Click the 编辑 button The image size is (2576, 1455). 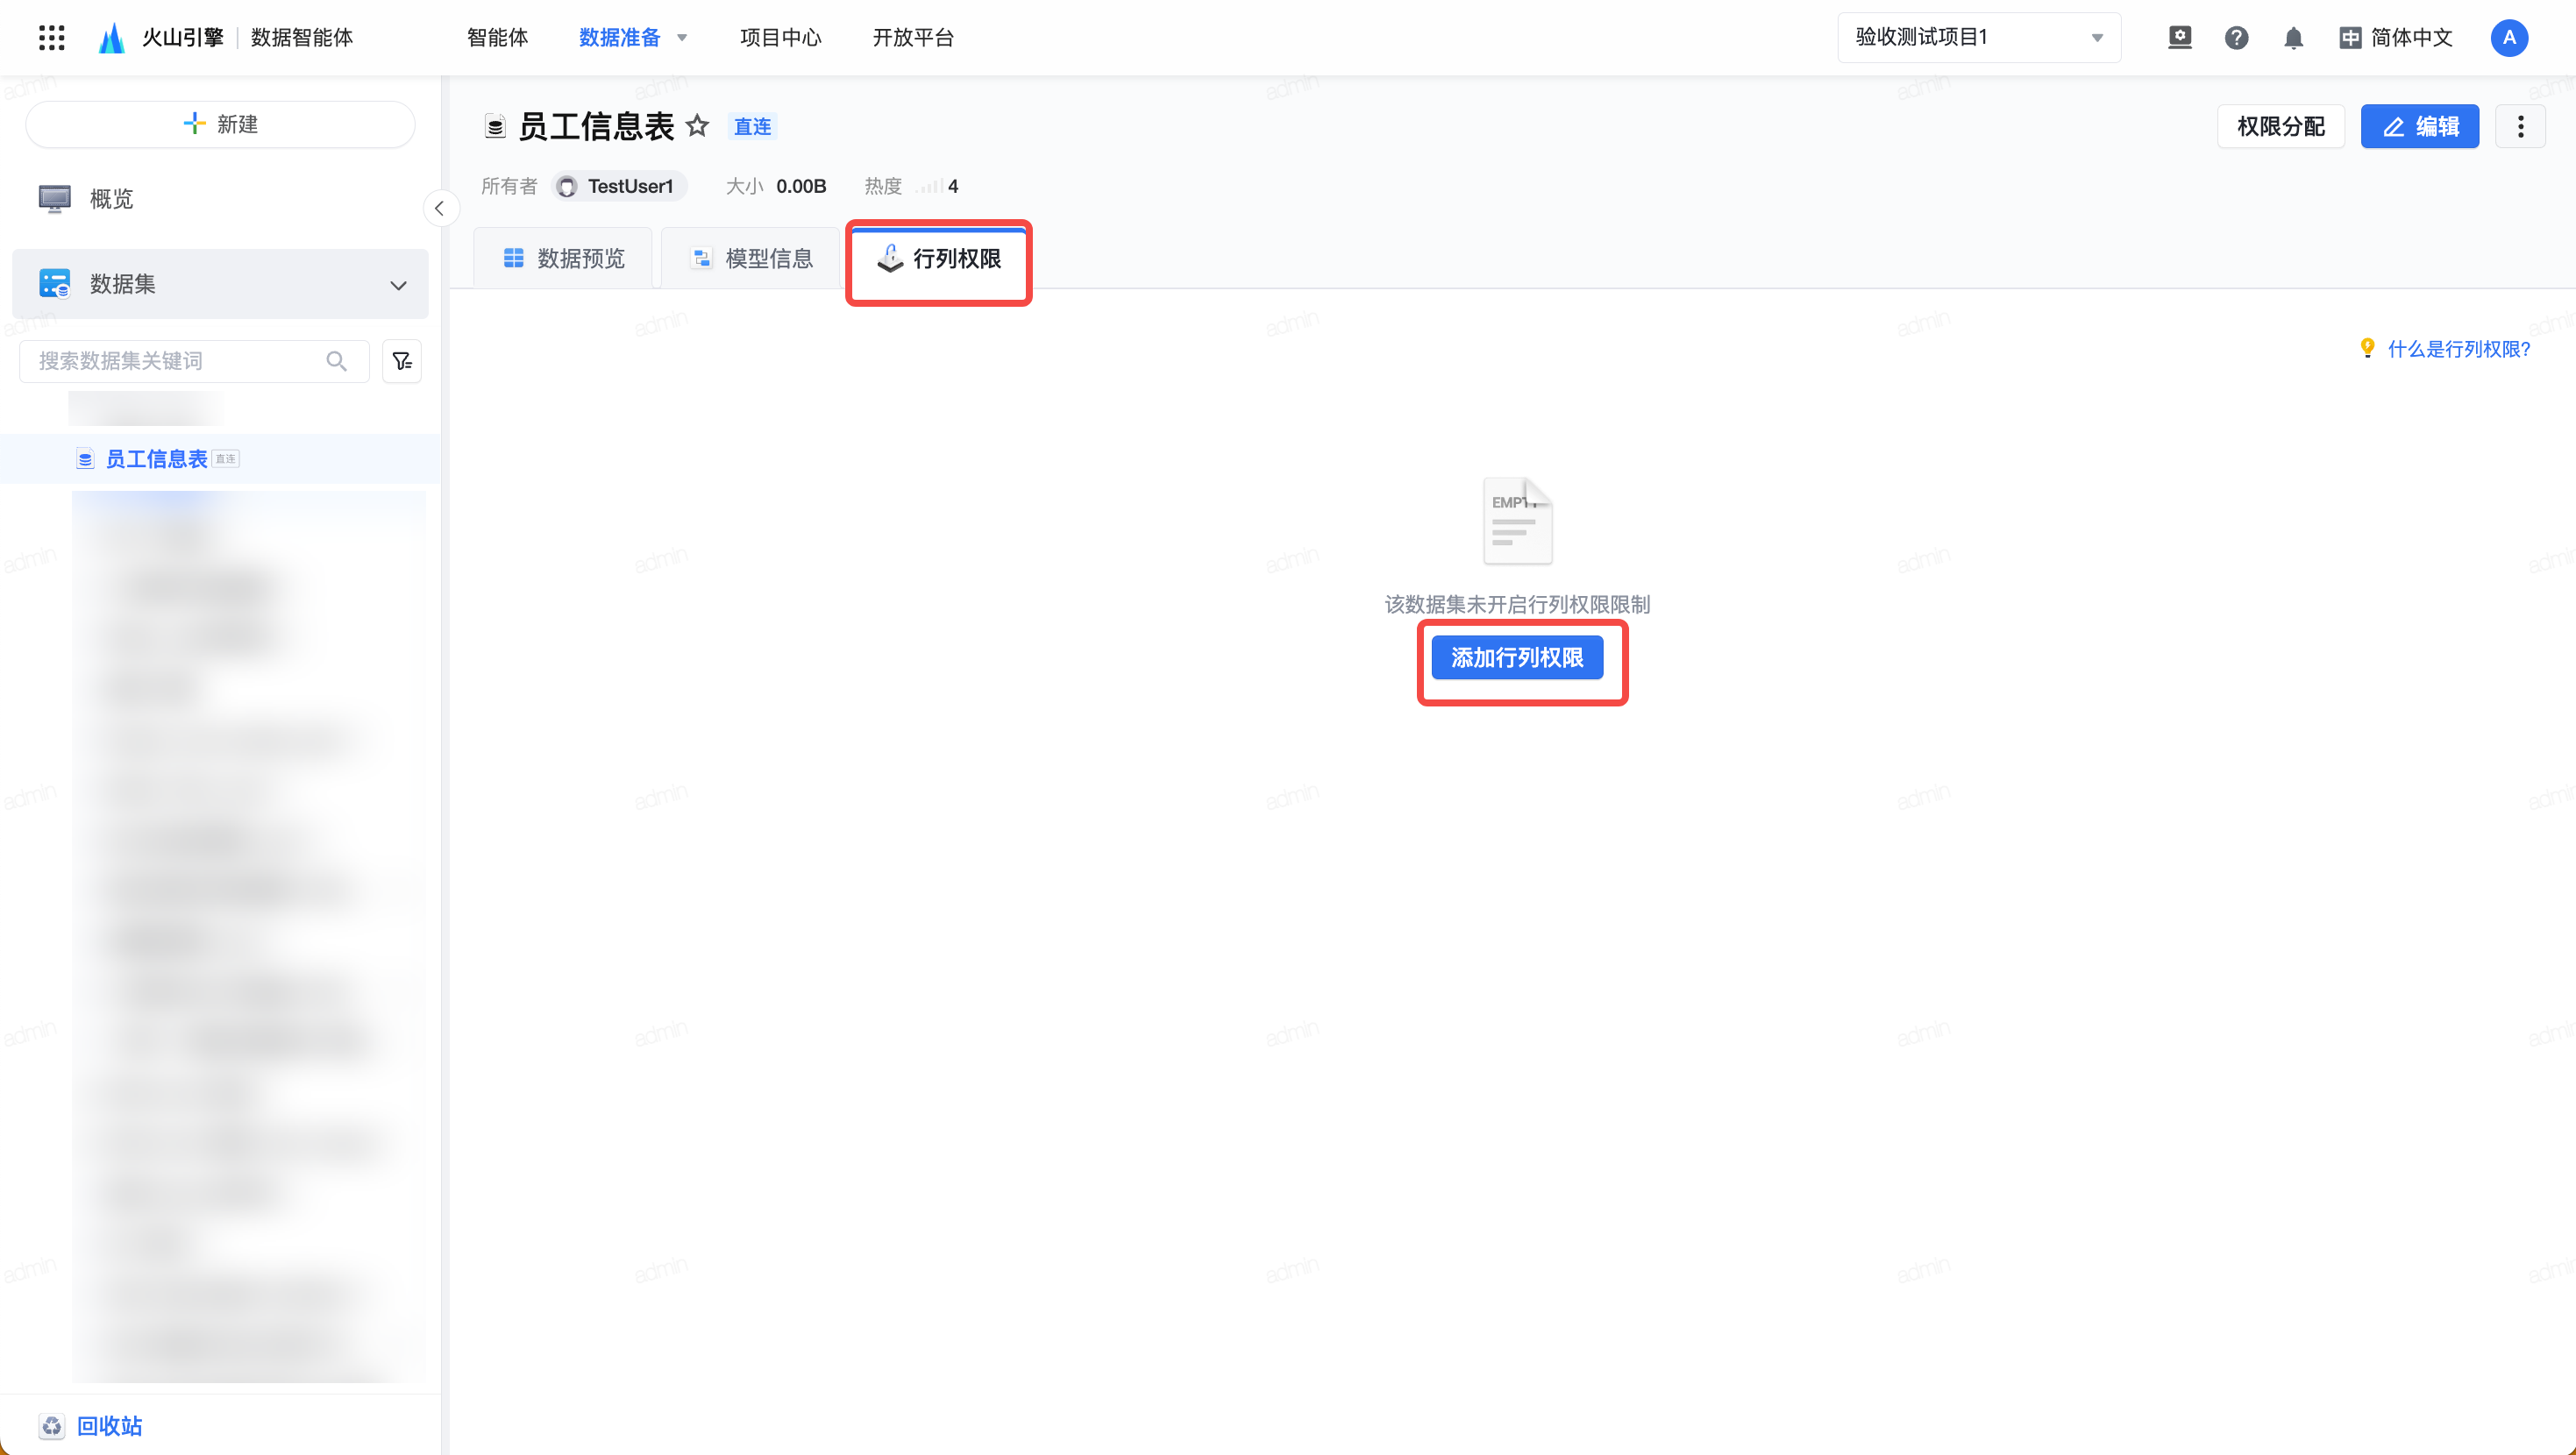[2419, 127]
